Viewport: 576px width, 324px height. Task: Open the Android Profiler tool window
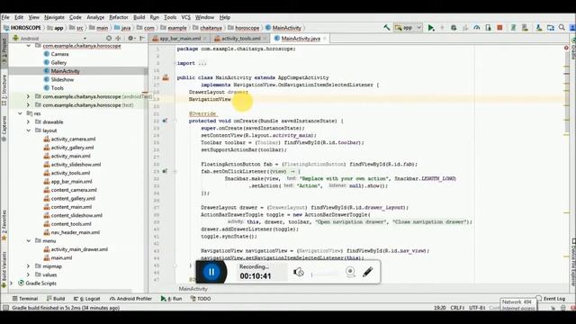[x=130, y=299]
